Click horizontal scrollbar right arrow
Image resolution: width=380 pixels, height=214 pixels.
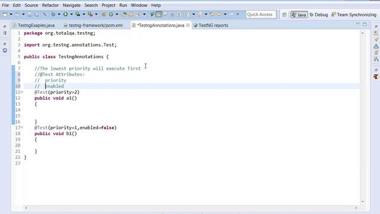[x=356, y=207]
